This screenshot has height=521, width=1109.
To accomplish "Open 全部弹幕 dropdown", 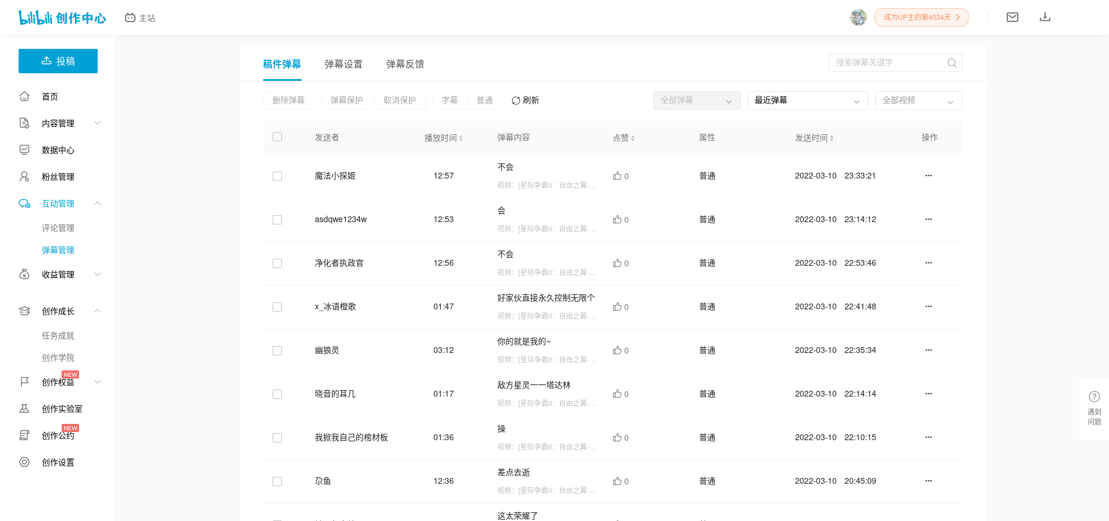I will click(x=697, y=101).
